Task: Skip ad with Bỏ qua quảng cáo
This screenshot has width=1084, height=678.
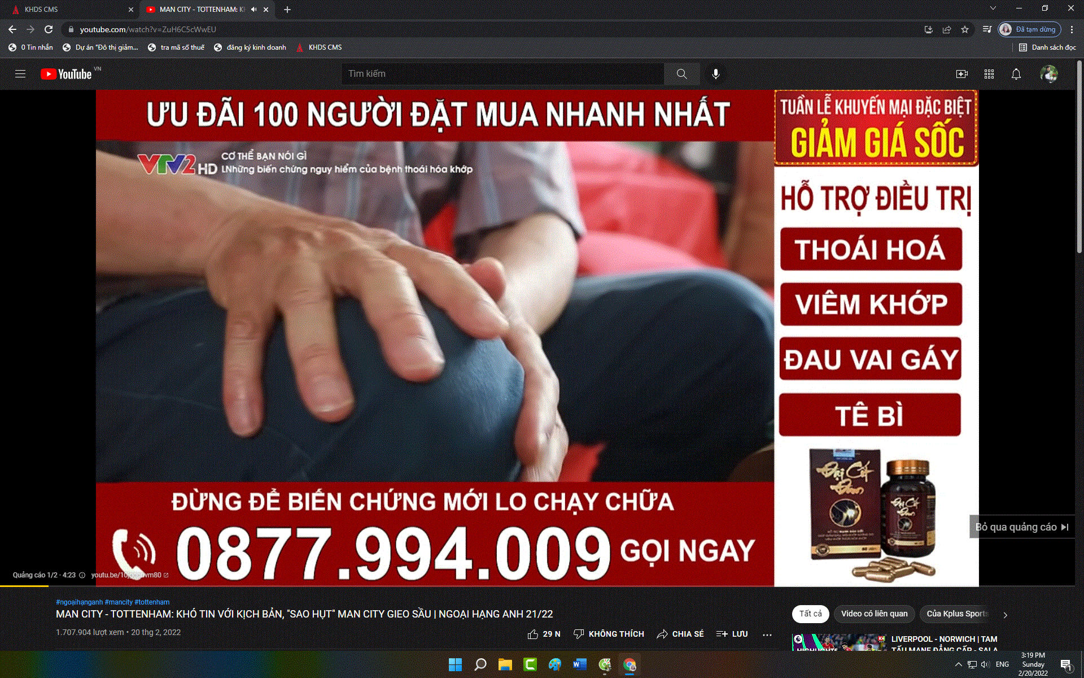Action: click(x=1021, y=527)
